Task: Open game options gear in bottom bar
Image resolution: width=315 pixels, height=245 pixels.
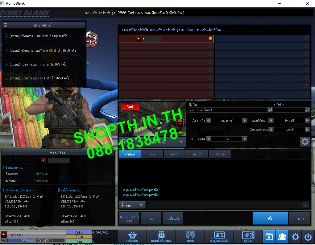Action: coord(295,237)
